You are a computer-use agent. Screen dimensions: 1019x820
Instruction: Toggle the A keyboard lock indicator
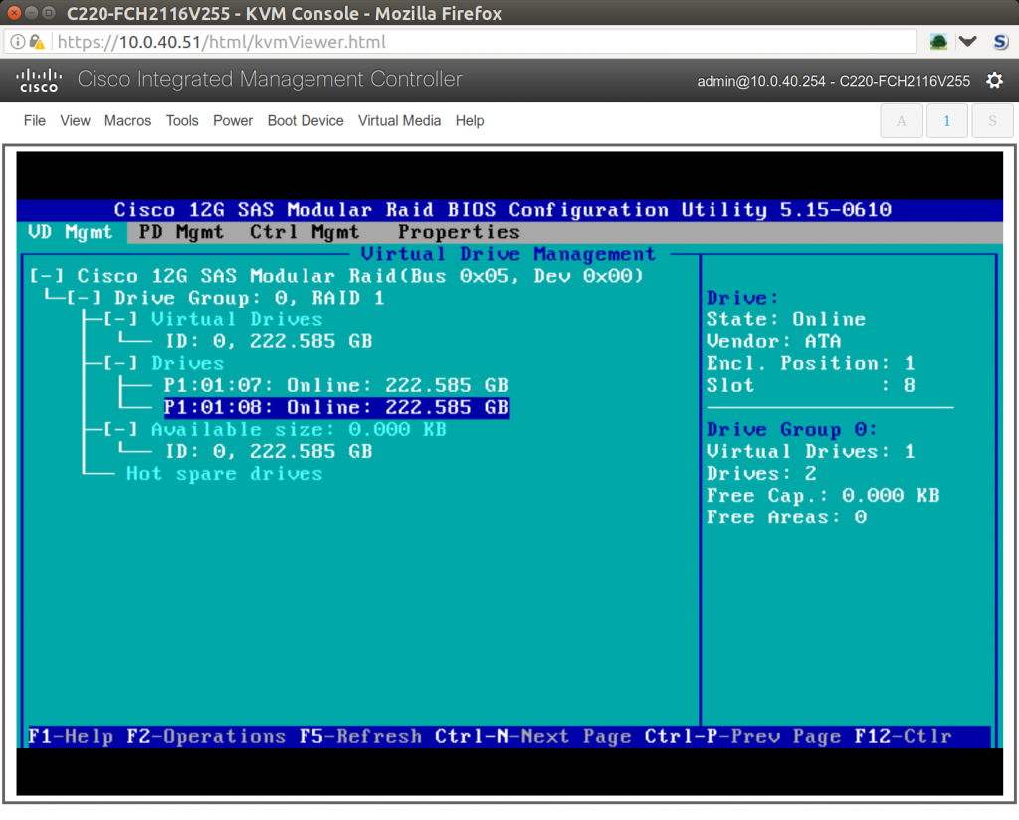click(901, 120)
